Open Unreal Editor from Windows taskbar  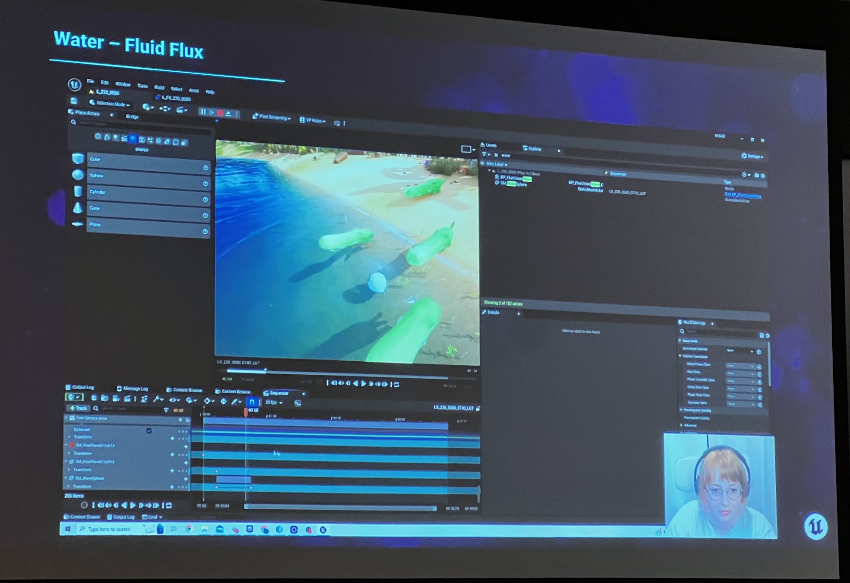pos(323,529)
